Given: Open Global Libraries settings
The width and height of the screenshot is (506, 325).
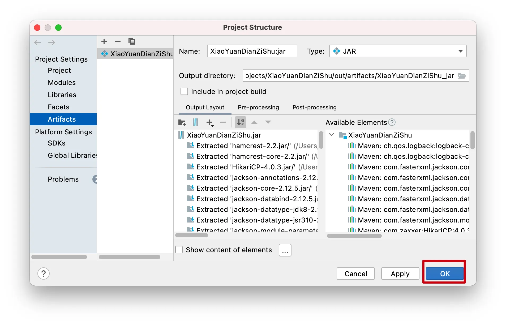Looking at the screenshot, I should pyautogui.click(x=72, y=155).
